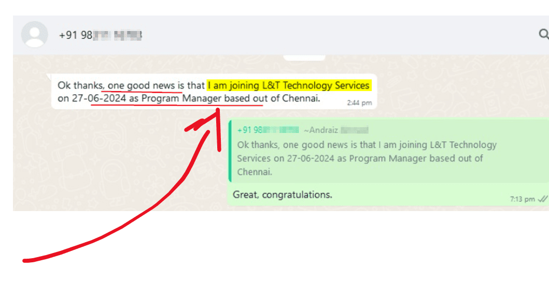Click "Chennai." in the quoted reply text
This screenshot has width=549, height=298.
pos(255,172)
